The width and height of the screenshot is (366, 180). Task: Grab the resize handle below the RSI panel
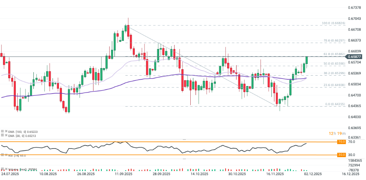[184, 159]
